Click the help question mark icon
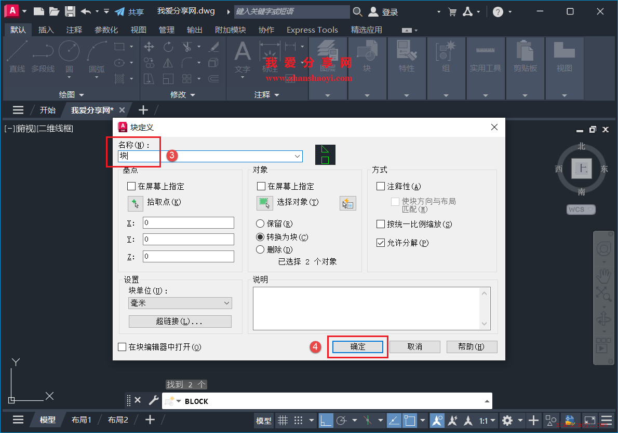This screenshot has height=433, width=618. [498, 12]
